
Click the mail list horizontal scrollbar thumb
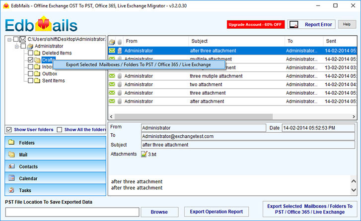click(x=194, y=117)
